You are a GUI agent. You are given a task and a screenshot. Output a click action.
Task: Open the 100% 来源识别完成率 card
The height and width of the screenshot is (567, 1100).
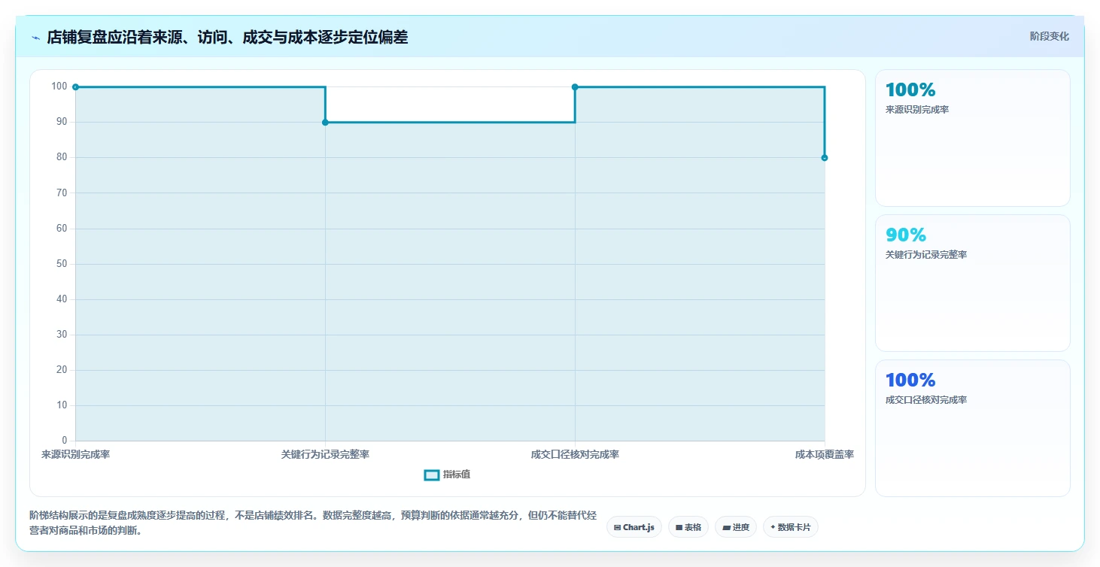pyautogui.click(x=972, y=138)
